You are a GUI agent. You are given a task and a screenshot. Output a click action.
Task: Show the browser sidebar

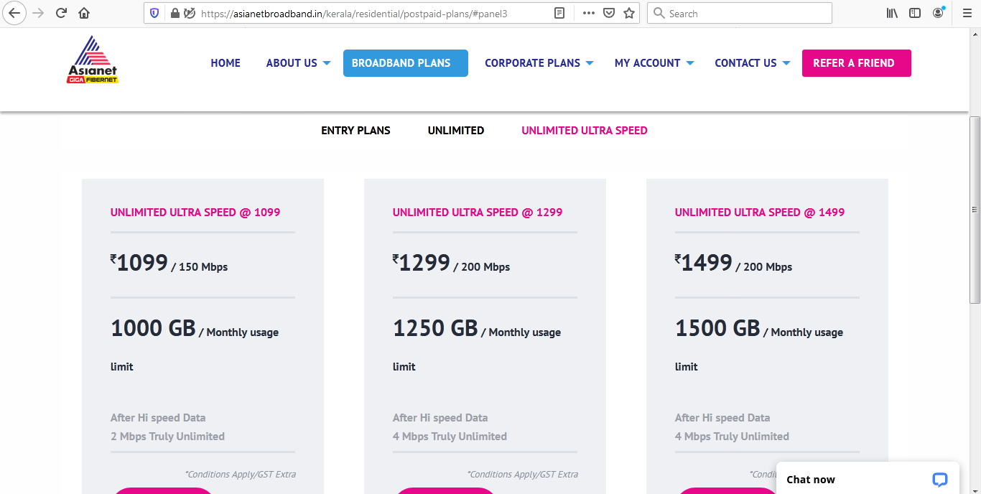click(915, 13)
